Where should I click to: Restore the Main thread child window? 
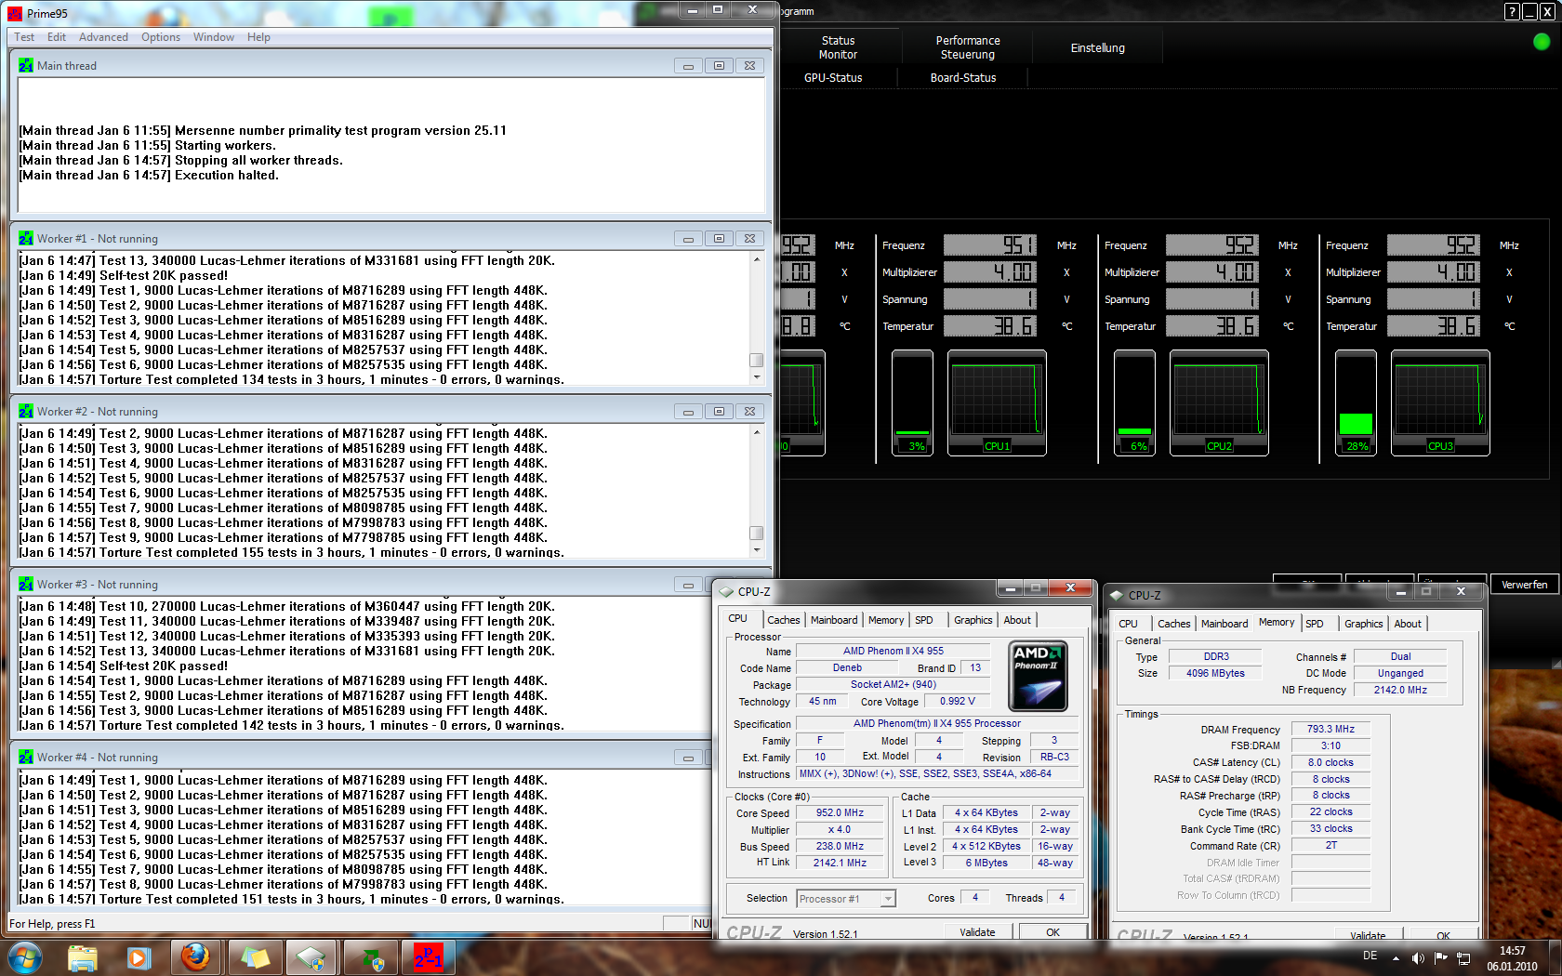[719, 66]
